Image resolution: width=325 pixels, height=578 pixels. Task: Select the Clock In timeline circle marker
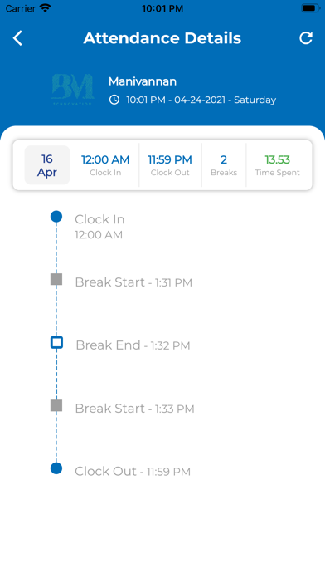pyautogui.click(x=56, y=217)
